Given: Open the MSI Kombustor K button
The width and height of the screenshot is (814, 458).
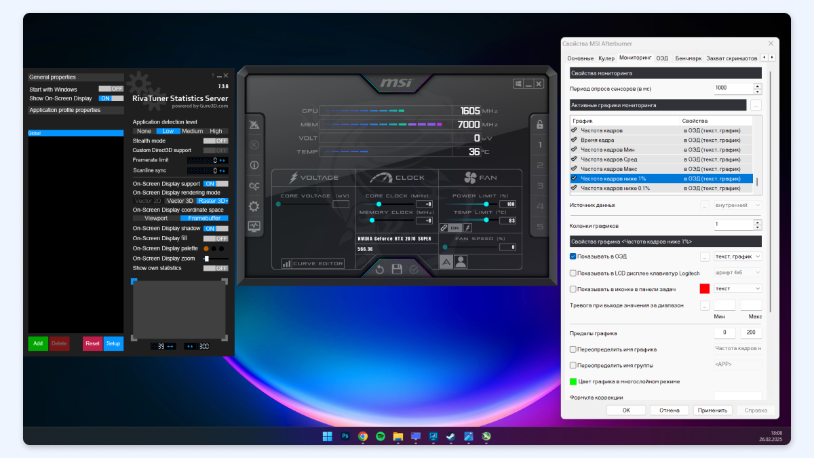Looking at the screenshot, I should (254, 145).
